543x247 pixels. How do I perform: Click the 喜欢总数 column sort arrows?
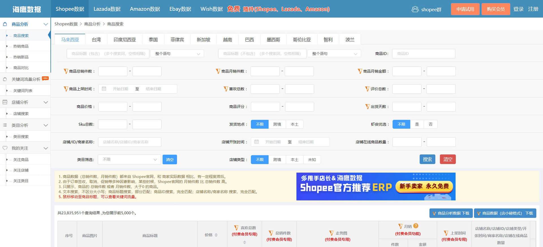244,242
